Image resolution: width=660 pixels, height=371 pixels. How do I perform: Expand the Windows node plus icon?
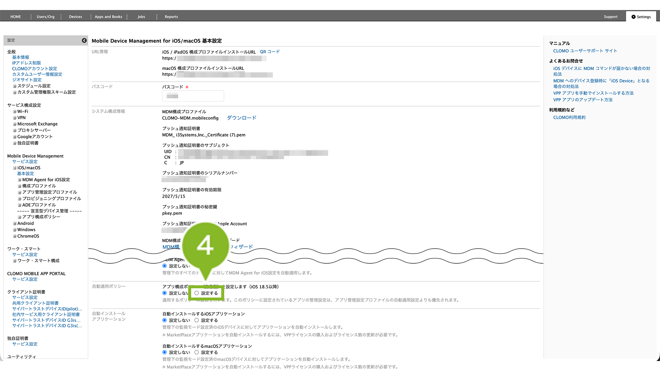click(x=14, y=230)
